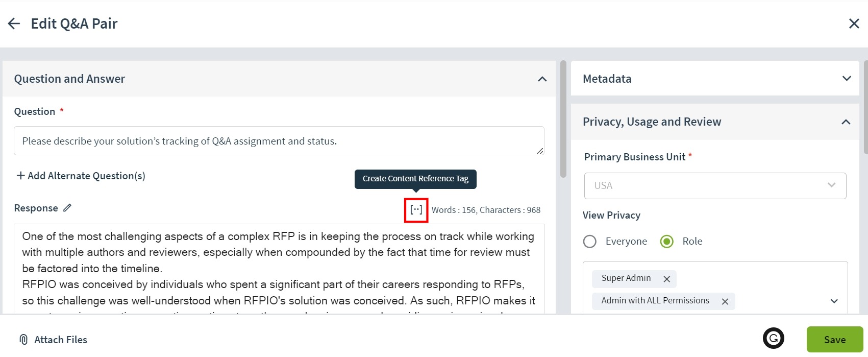
Task: Open the roles list dropdown arrow
Action: 834,301
